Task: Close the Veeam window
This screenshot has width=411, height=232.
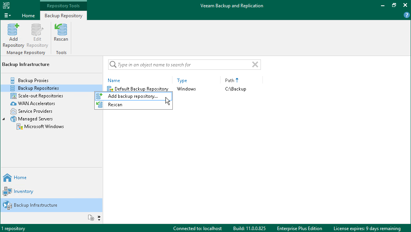Action: pyautogui.click(x=405, y=5)
